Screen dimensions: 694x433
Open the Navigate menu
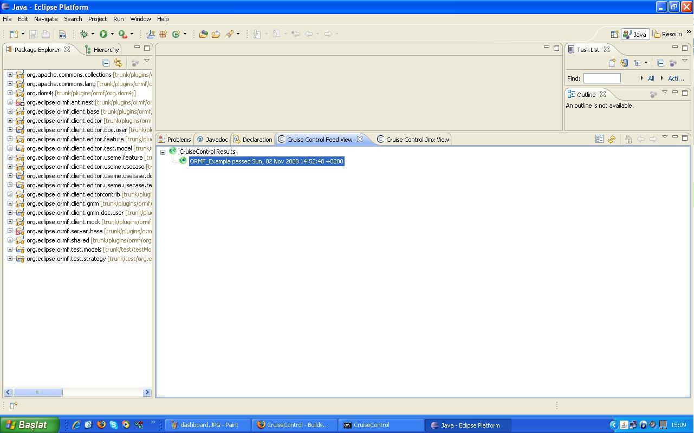[x=46, y=19]
